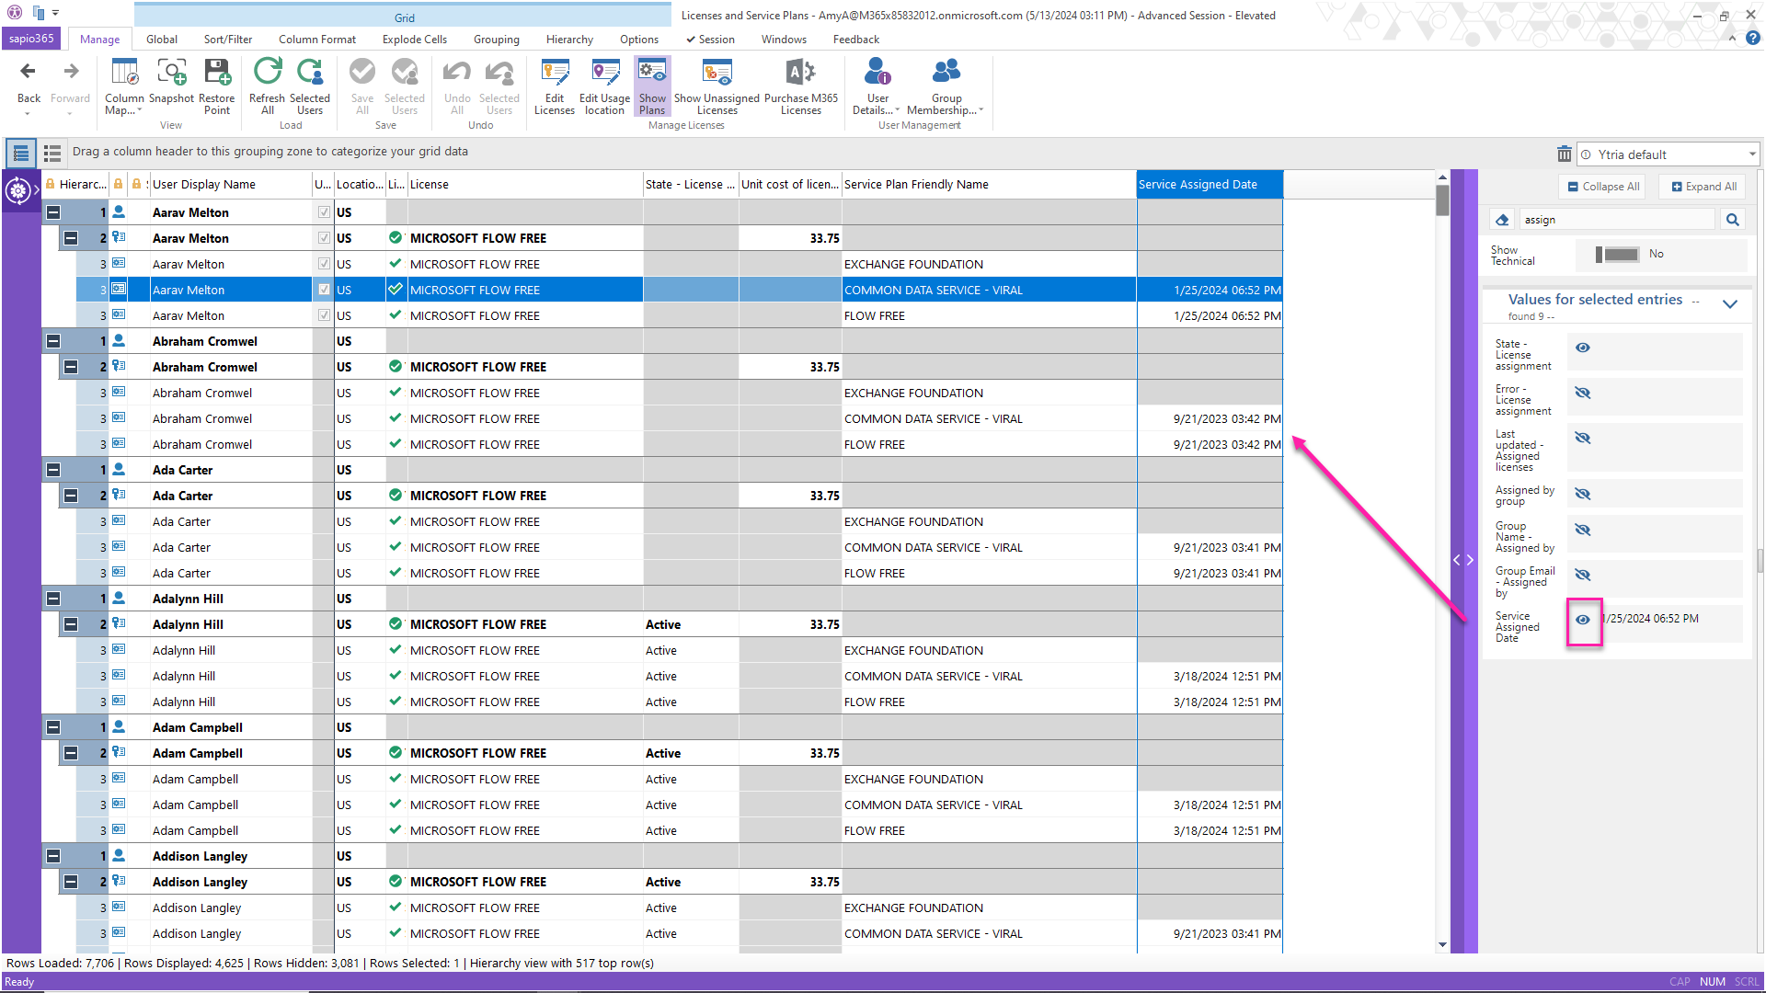
Task: Toggle the Show Plans button
Action: coord(652,86)
